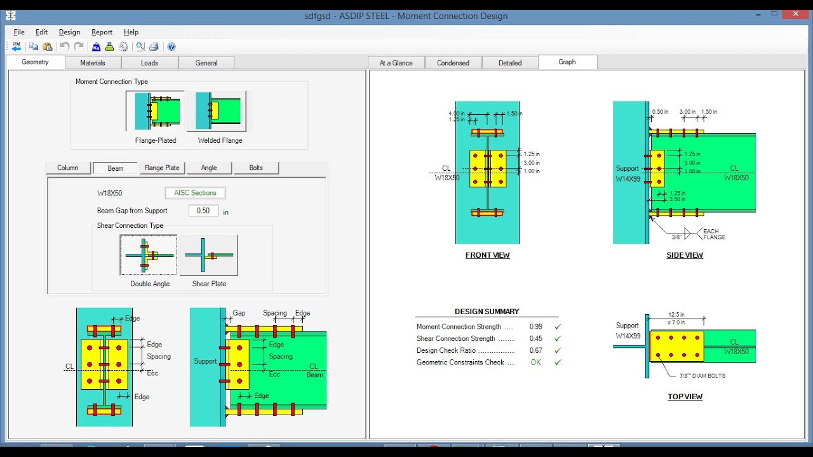Choose Shear Plate shear connection type
Image resolution: width=813 pixels, height=457 pixels.
[x=209, y=255]
